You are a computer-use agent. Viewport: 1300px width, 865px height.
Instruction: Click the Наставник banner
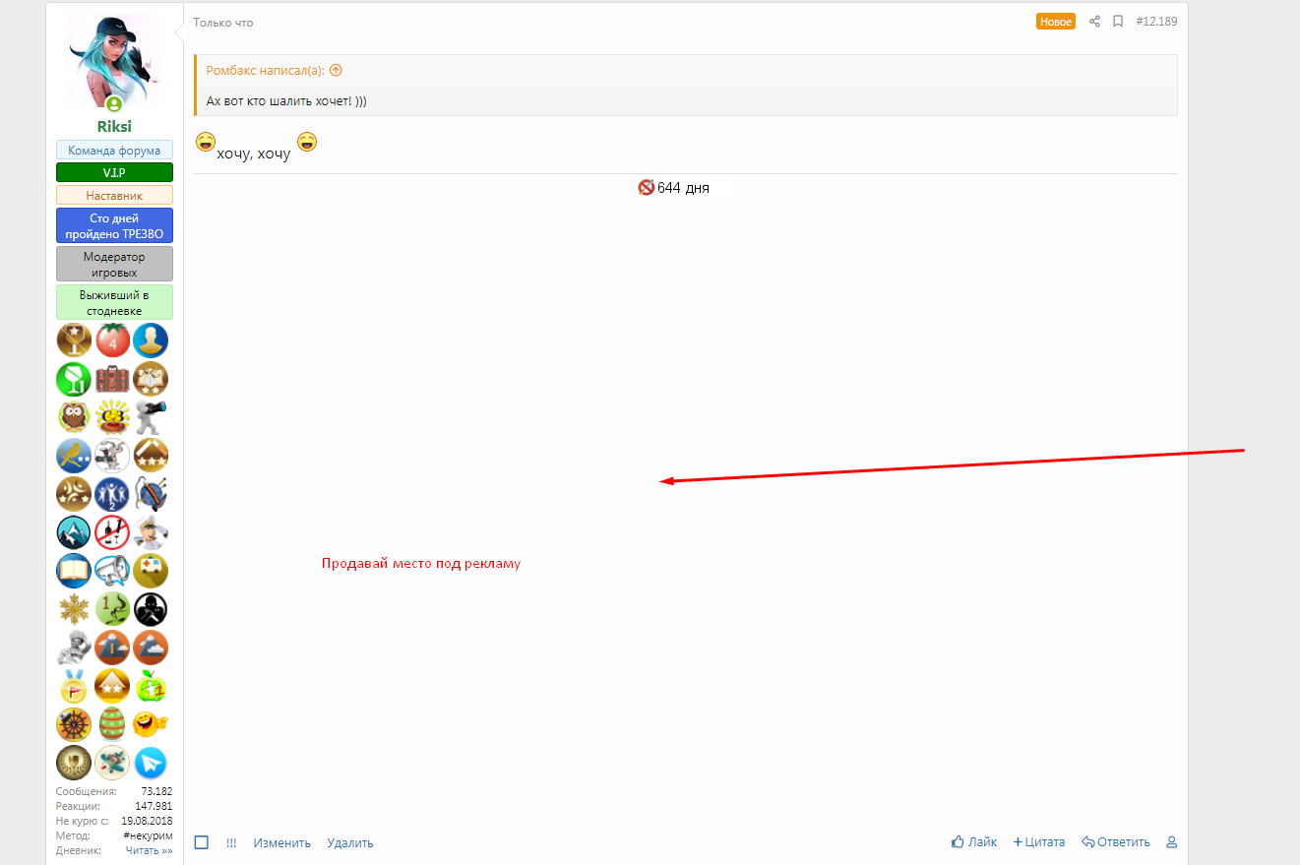tap(114, 195)
